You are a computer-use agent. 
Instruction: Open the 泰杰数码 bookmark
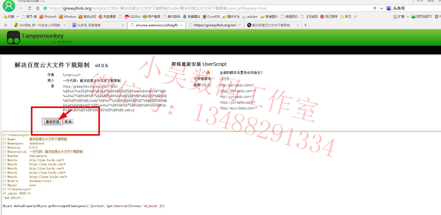(172, 17)
